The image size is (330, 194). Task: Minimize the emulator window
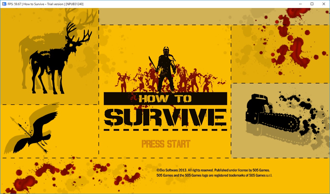coord(300,4)
